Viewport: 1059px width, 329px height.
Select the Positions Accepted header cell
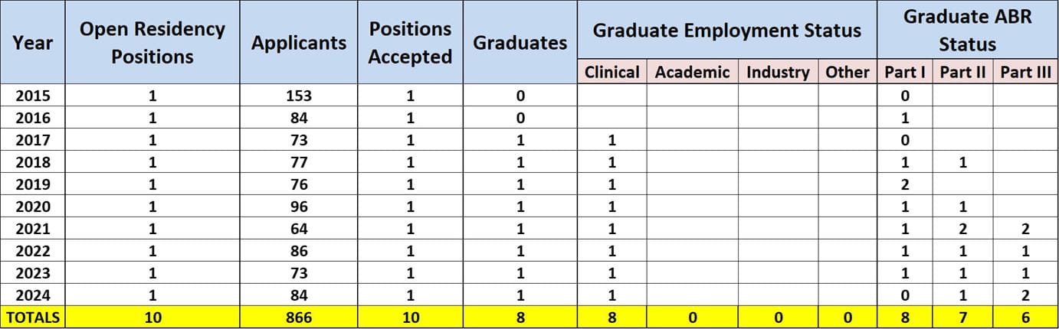click(410, 43)
